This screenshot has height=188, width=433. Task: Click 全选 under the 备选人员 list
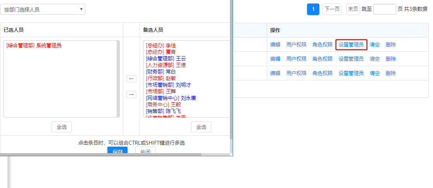pos(201,127)
